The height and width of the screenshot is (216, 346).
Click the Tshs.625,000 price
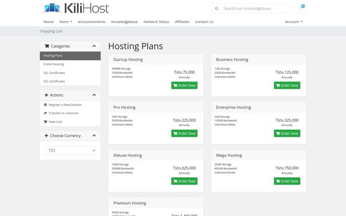[184, 168]
